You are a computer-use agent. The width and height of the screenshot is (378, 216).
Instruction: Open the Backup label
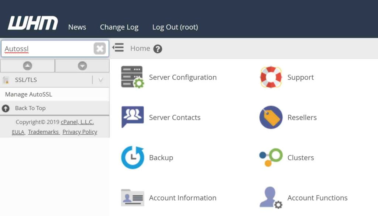(161, 158)
